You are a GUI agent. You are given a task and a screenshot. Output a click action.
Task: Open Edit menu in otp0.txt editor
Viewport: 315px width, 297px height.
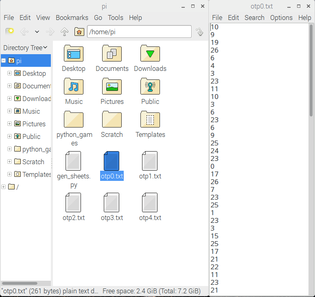tap(234, 18)
